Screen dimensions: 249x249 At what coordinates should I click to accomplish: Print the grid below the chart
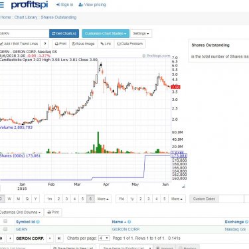pyautogui.click(x=53, y=212)
